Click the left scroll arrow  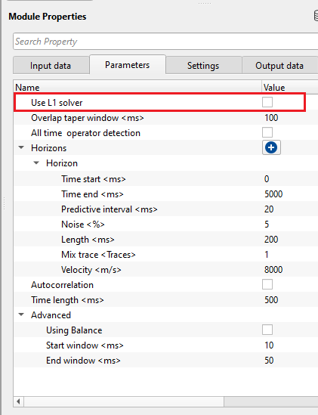pos(18,401)
